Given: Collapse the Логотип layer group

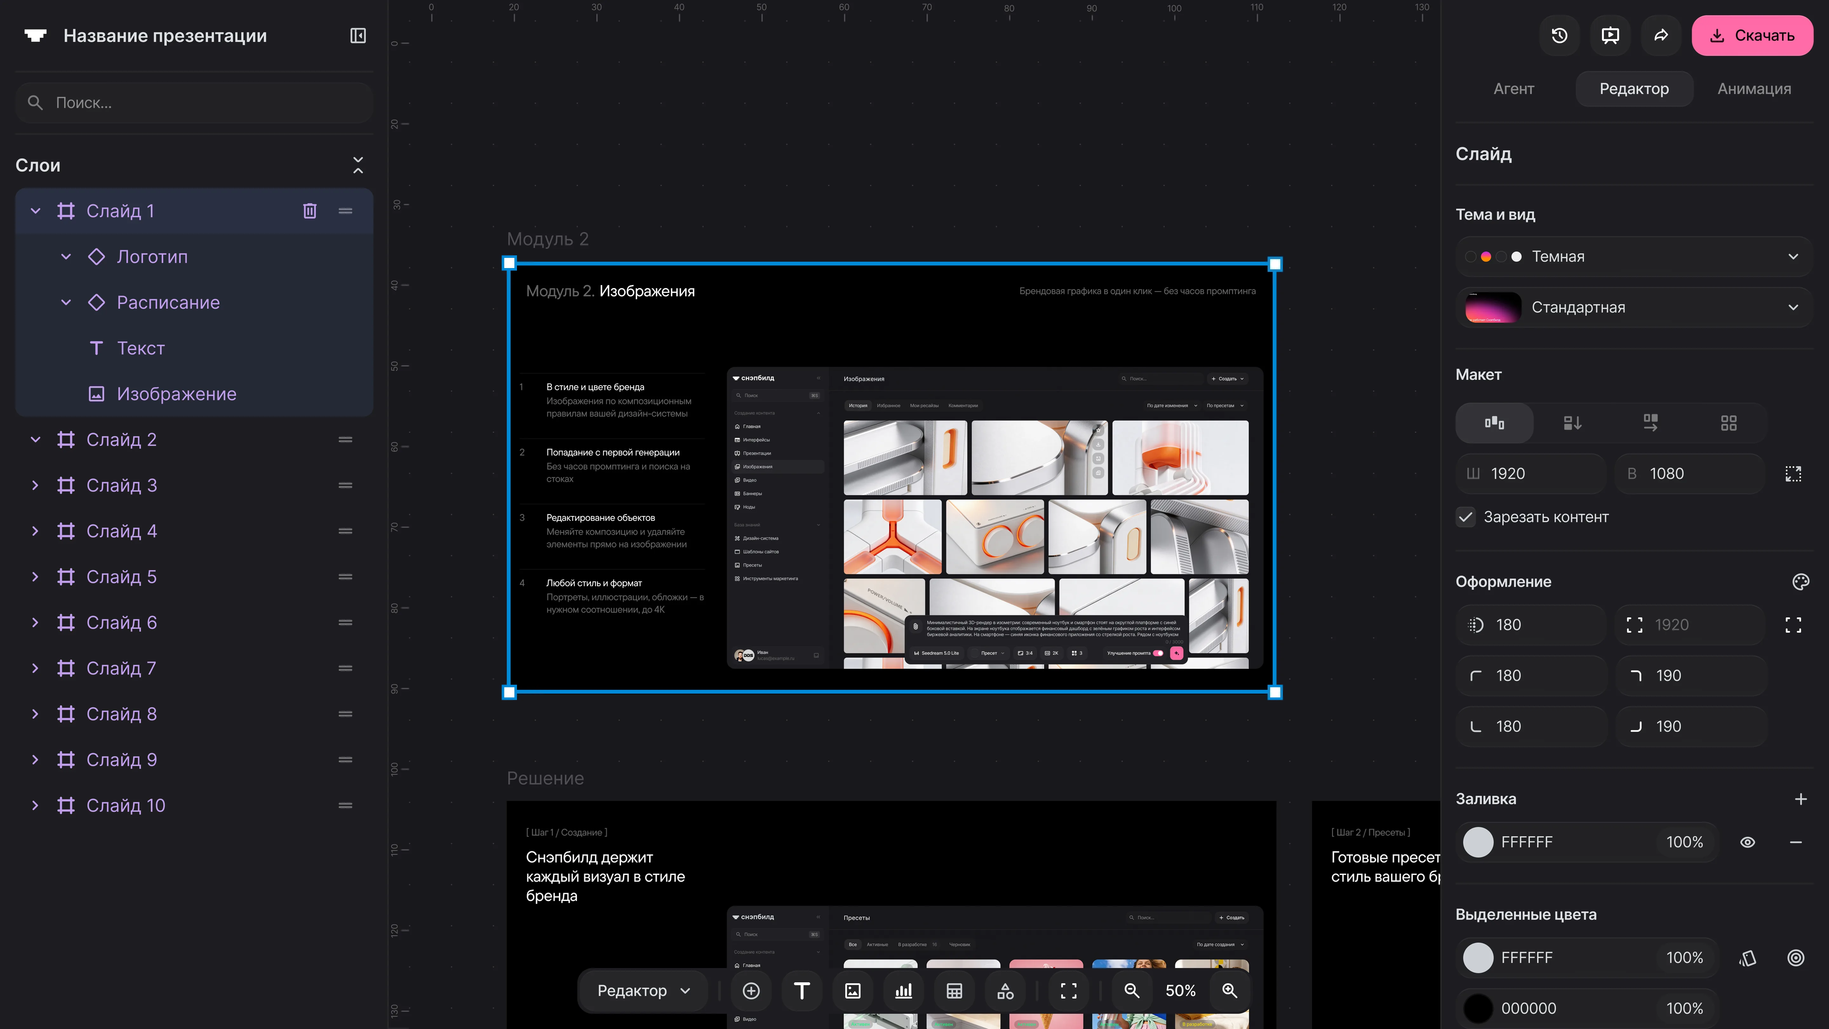Looking at the screenshot, I should [66, 256].
